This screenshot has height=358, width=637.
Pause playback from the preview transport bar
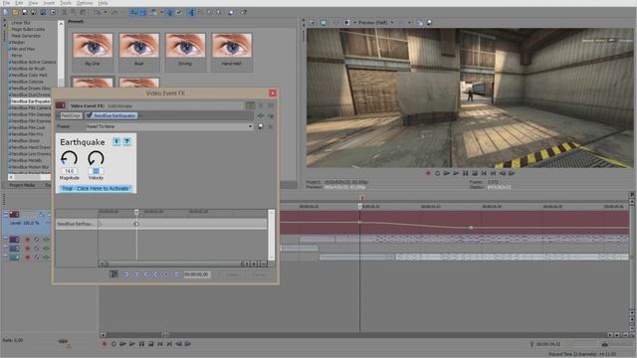coord(466,173)
